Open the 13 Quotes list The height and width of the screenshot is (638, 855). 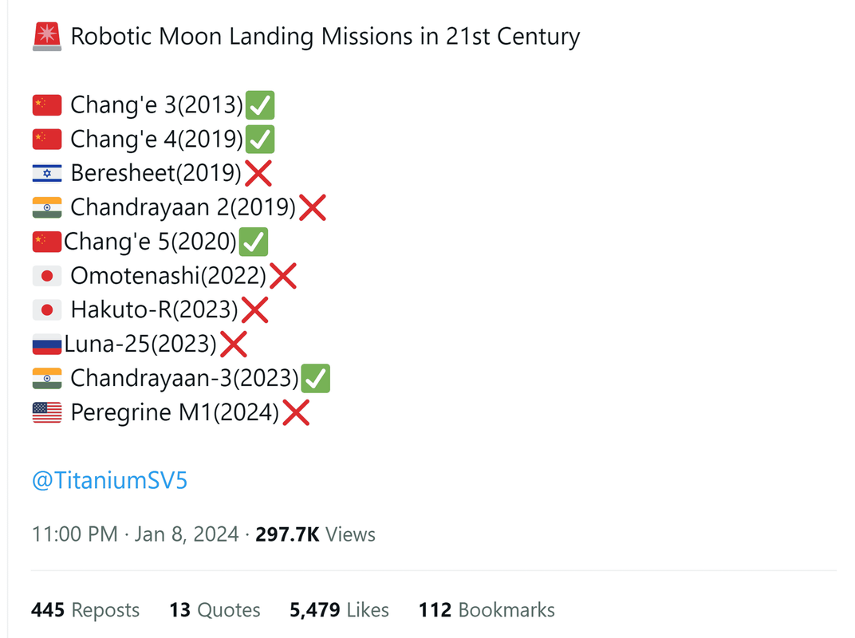(x=215, y=610)
